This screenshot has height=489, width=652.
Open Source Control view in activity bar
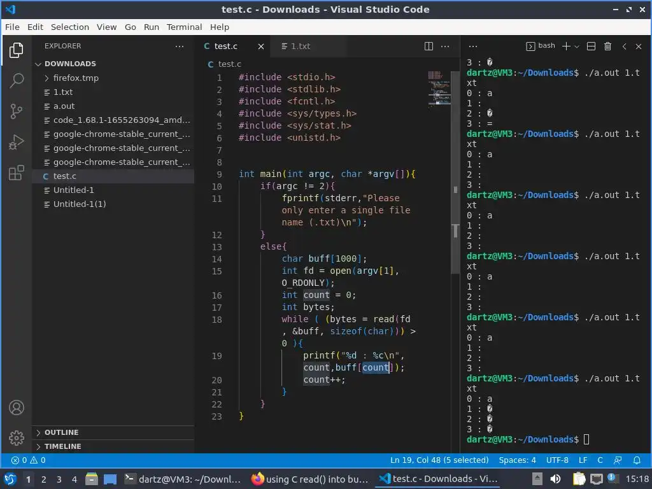click(16, 111)
